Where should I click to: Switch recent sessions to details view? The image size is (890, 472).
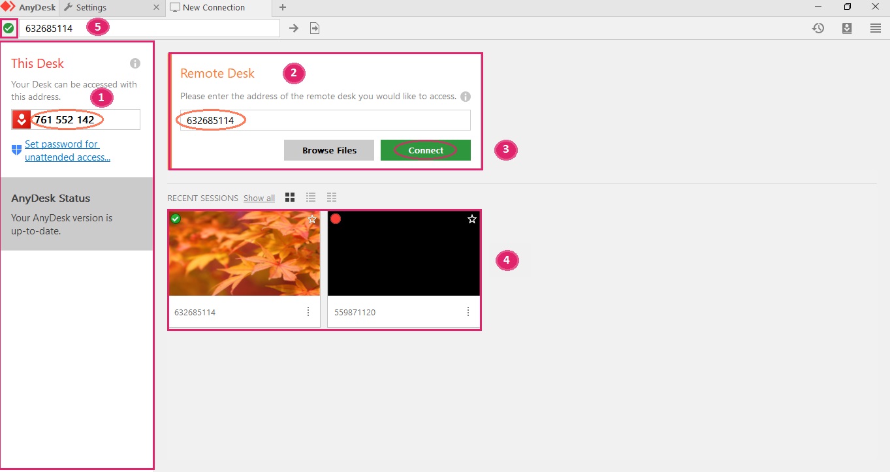coord(332,198)
